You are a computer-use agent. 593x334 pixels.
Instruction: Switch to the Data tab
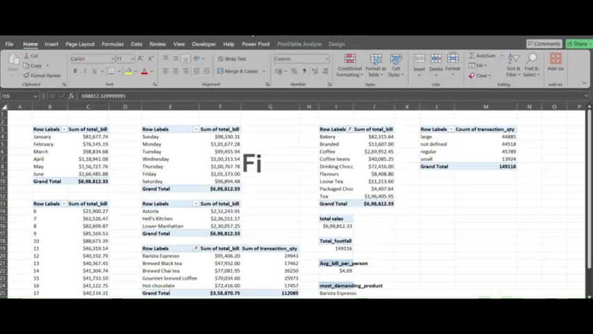[136, 44]
